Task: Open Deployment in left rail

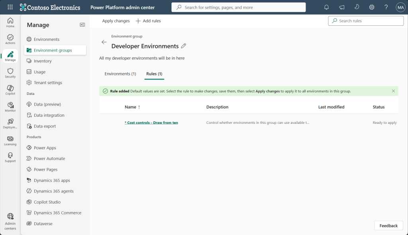Action: point(10,124)
